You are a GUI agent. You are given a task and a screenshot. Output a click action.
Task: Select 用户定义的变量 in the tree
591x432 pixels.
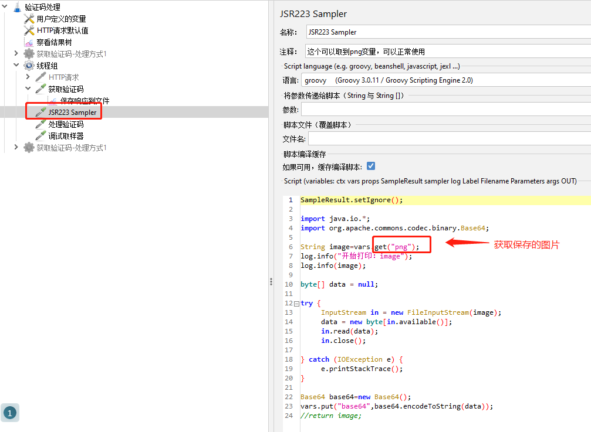pos(61,19)
